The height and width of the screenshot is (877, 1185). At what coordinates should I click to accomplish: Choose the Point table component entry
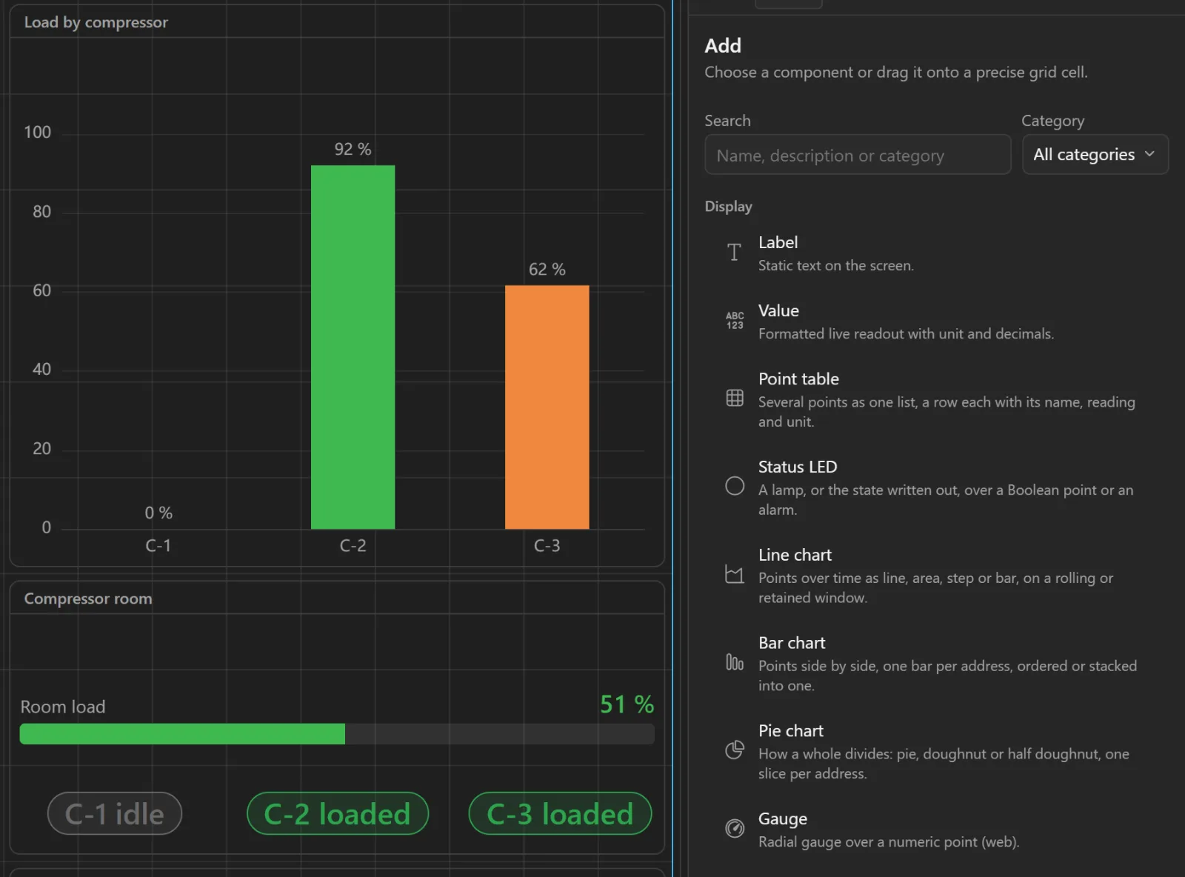click(936, 399)
